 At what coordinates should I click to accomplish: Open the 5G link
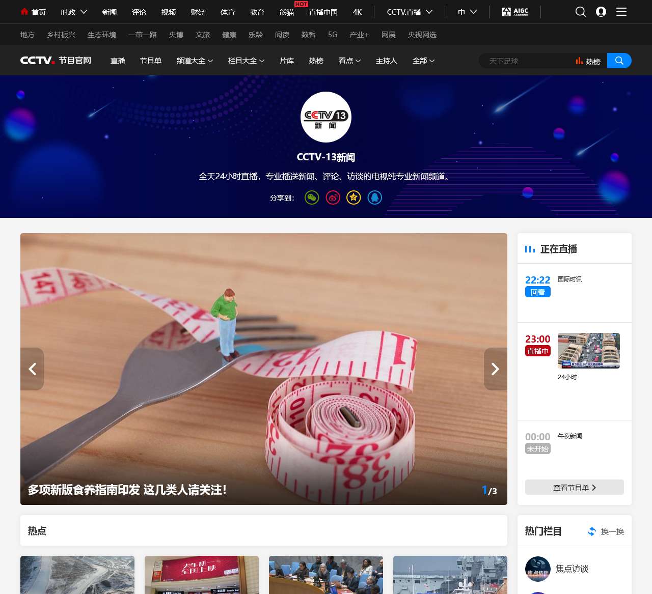[x=333, y=35]
